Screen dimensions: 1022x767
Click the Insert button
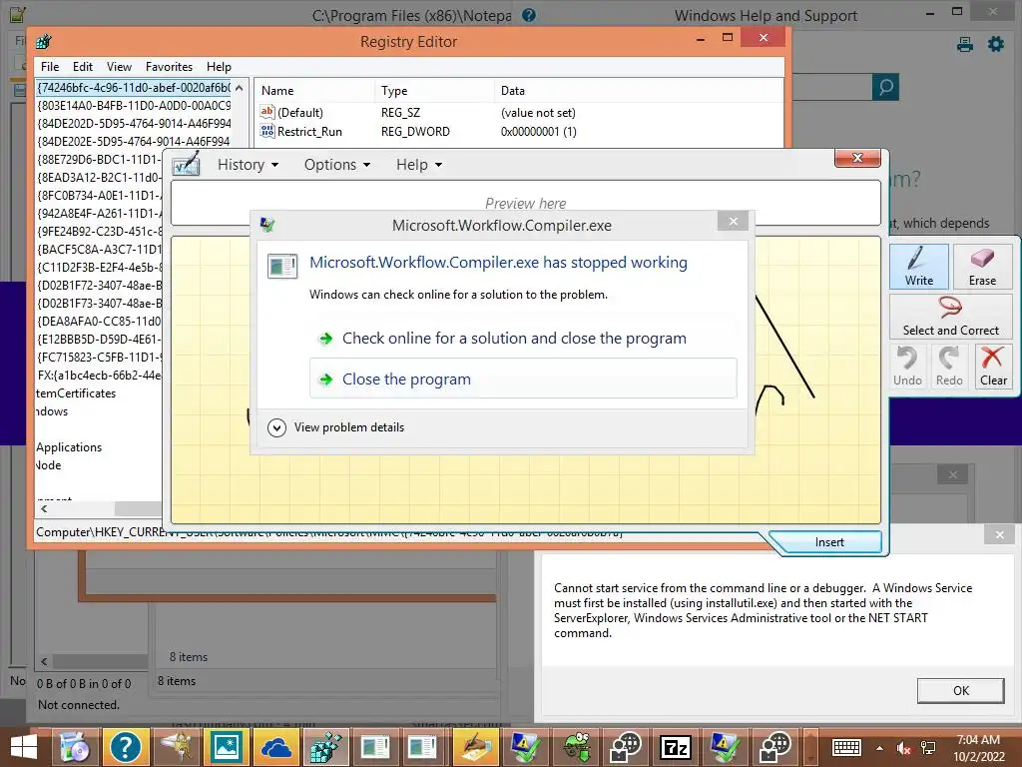[828, 542]
